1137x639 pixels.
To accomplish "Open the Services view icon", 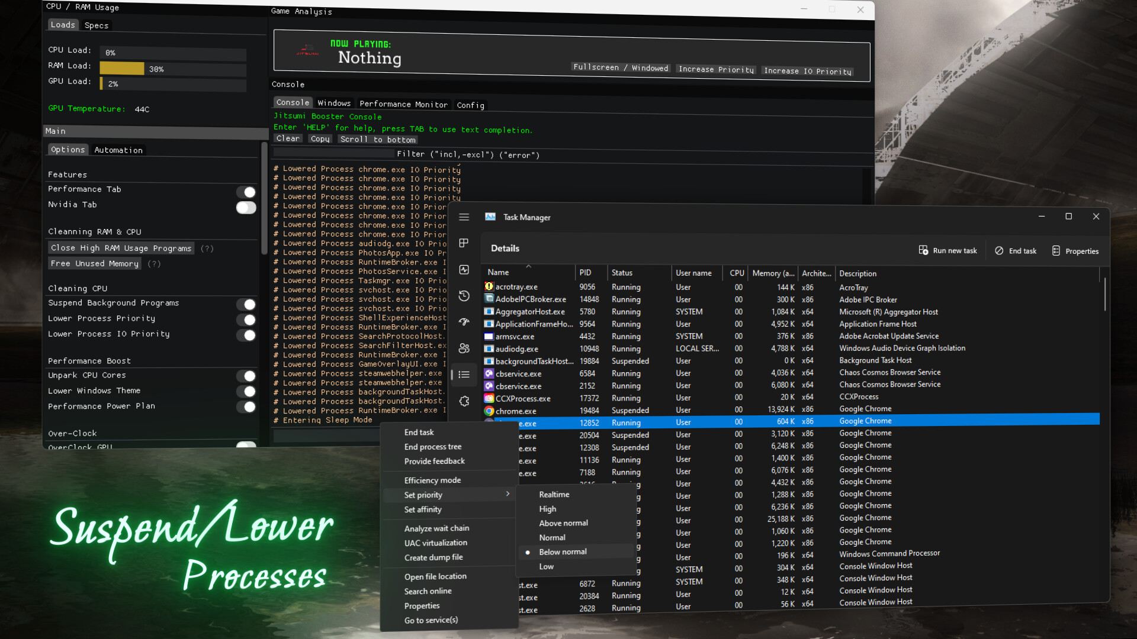I will click(464, 401).
